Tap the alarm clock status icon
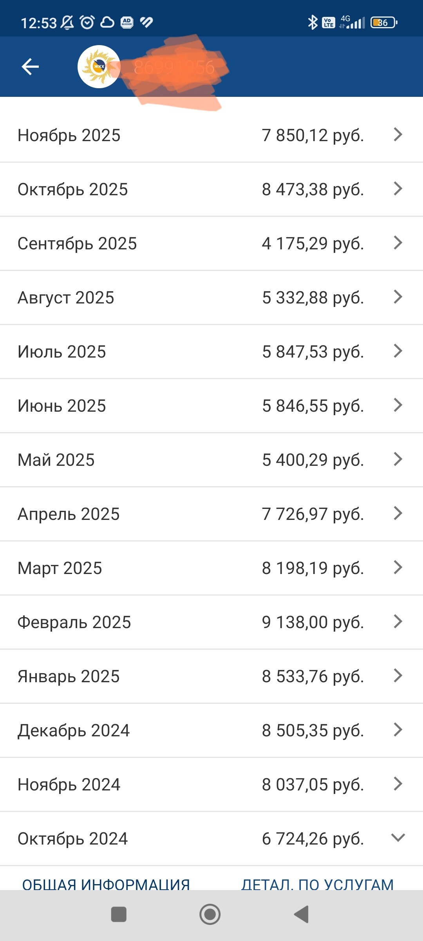 87,23
